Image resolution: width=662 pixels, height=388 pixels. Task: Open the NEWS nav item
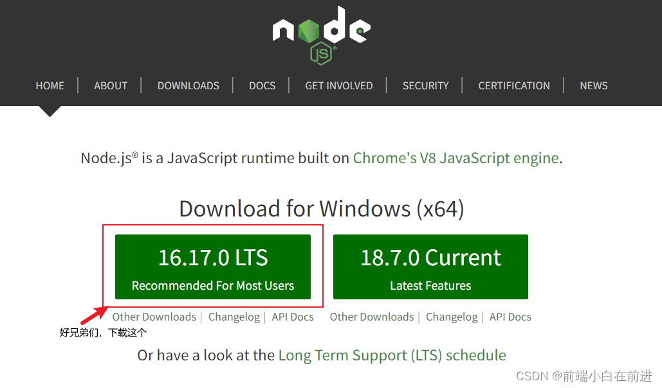tap(594, 85)
